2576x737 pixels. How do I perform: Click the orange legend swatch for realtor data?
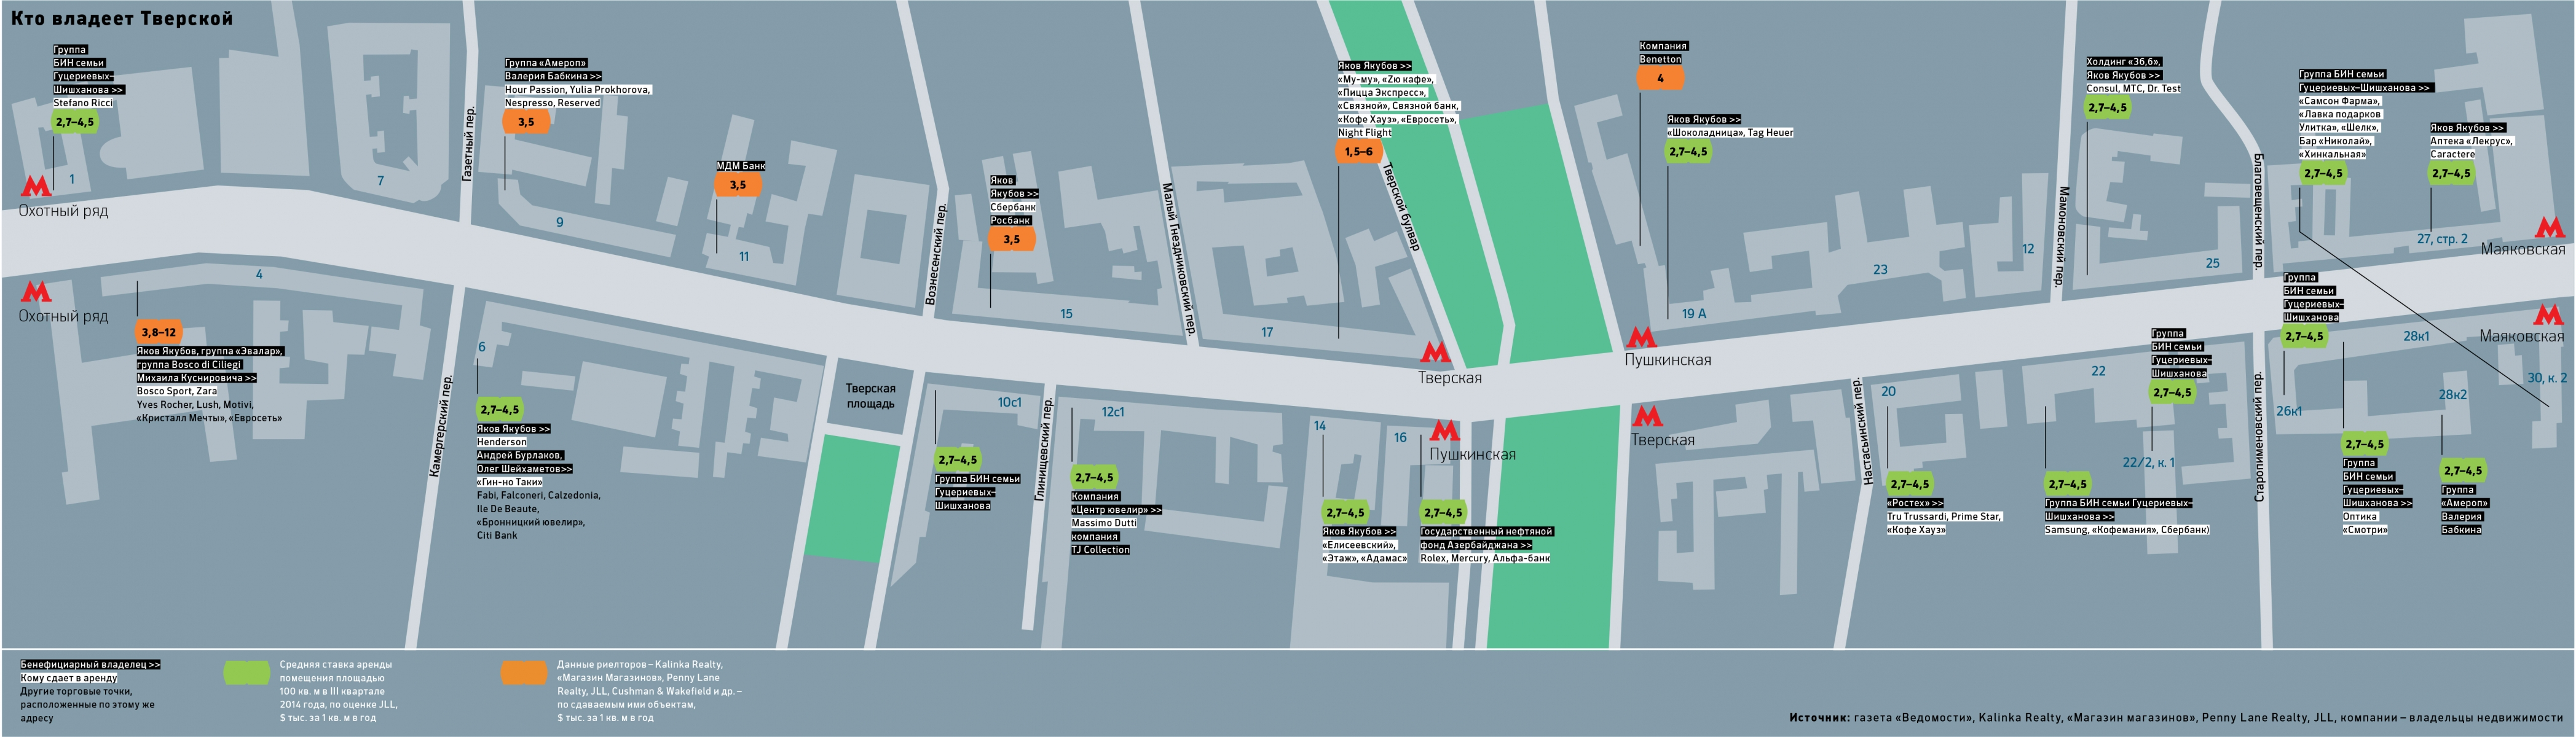pyautogui.click(x=524, y=672)
